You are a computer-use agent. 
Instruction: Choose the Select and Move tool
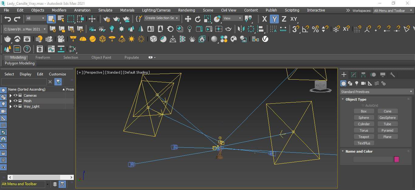click(188, 19)
